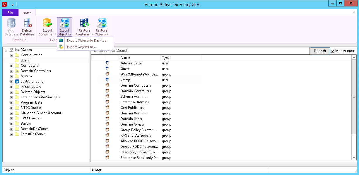Select the Denied RODC Password row
The height and width of the screenshot is (175, 359).
coord(149,147)
